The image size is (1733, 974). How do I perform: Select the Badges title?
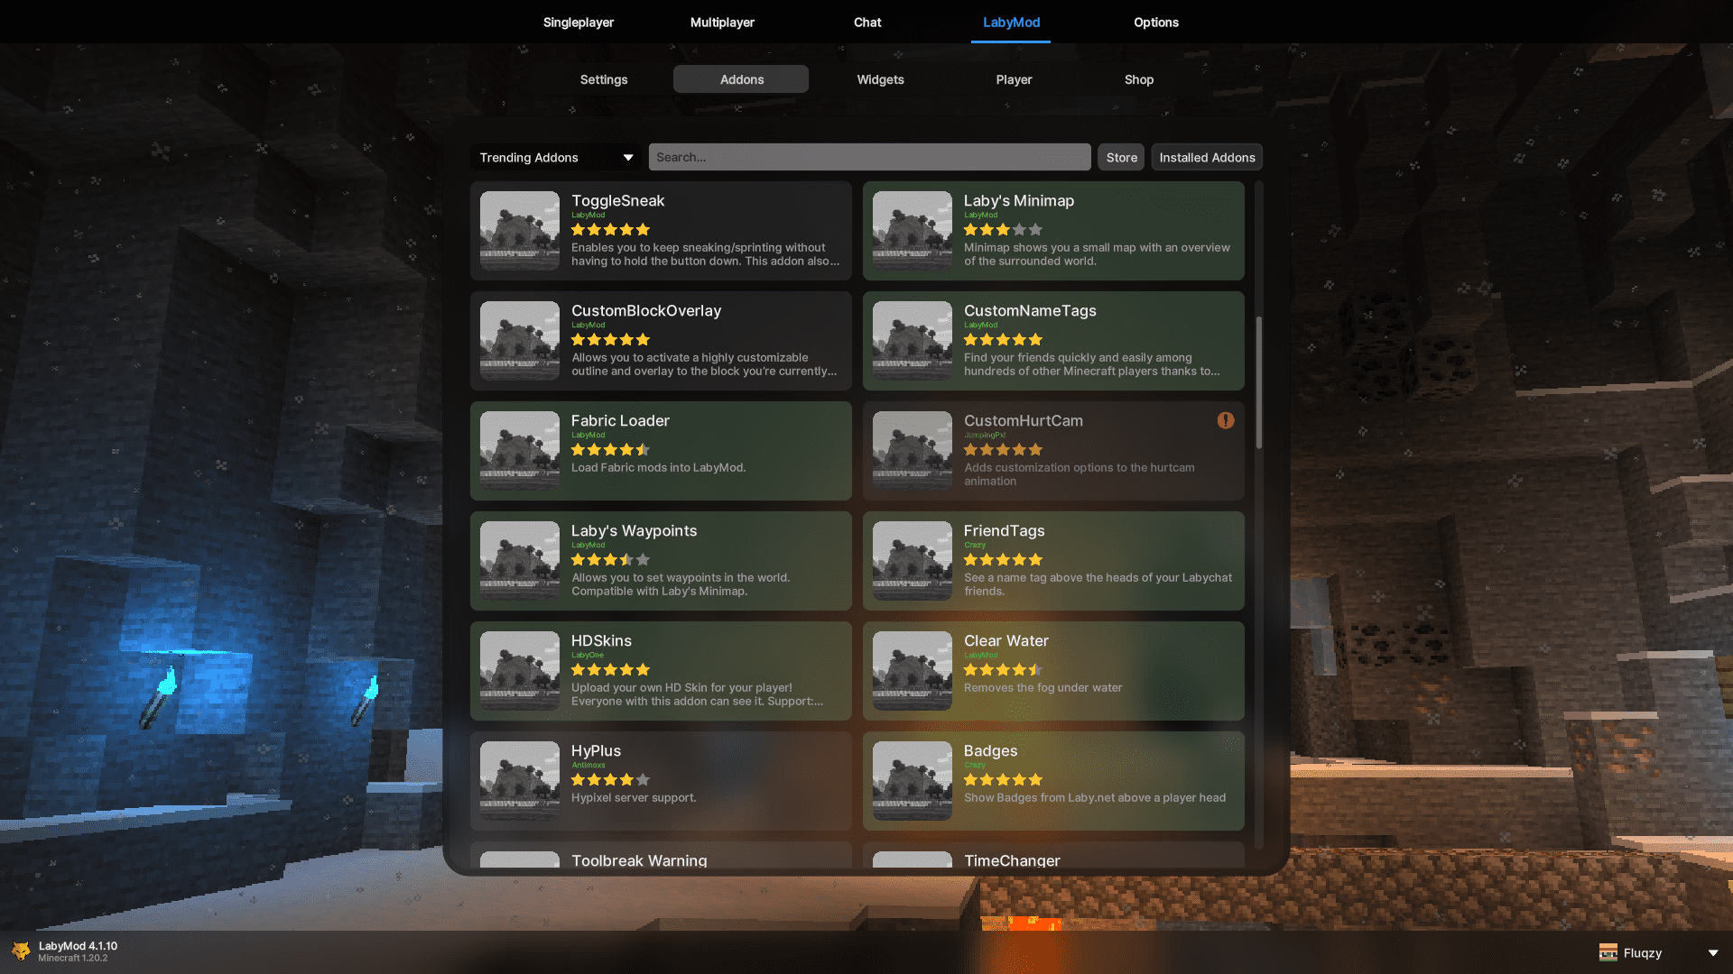tap(990, 750)
